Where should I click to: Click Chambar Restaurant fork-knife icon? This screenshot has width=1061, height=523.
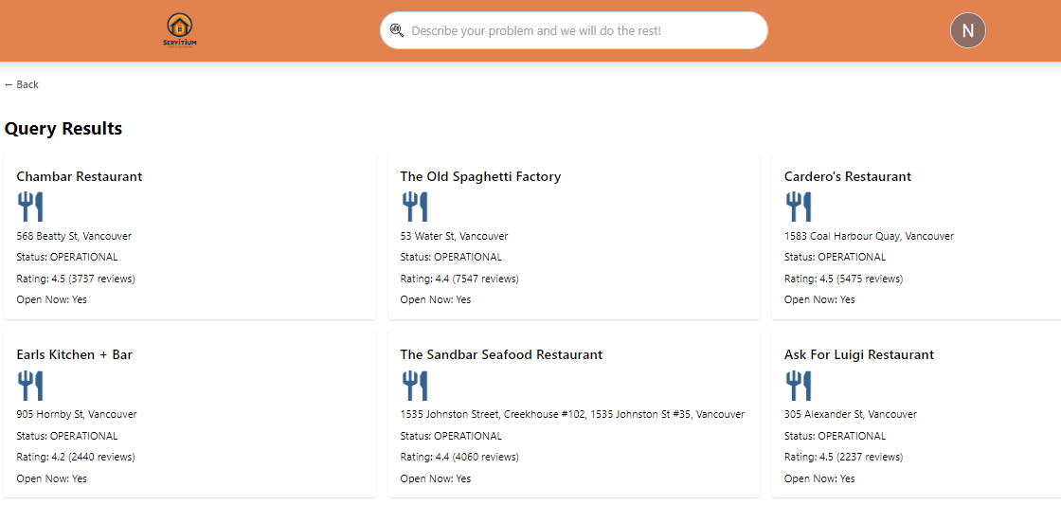pos(30,207)
